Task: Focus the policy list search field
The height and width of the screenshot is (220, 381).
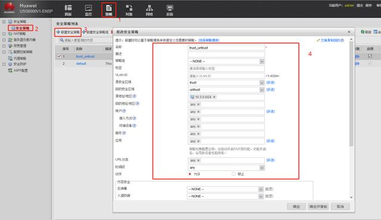Action: (x=86, y=40)
